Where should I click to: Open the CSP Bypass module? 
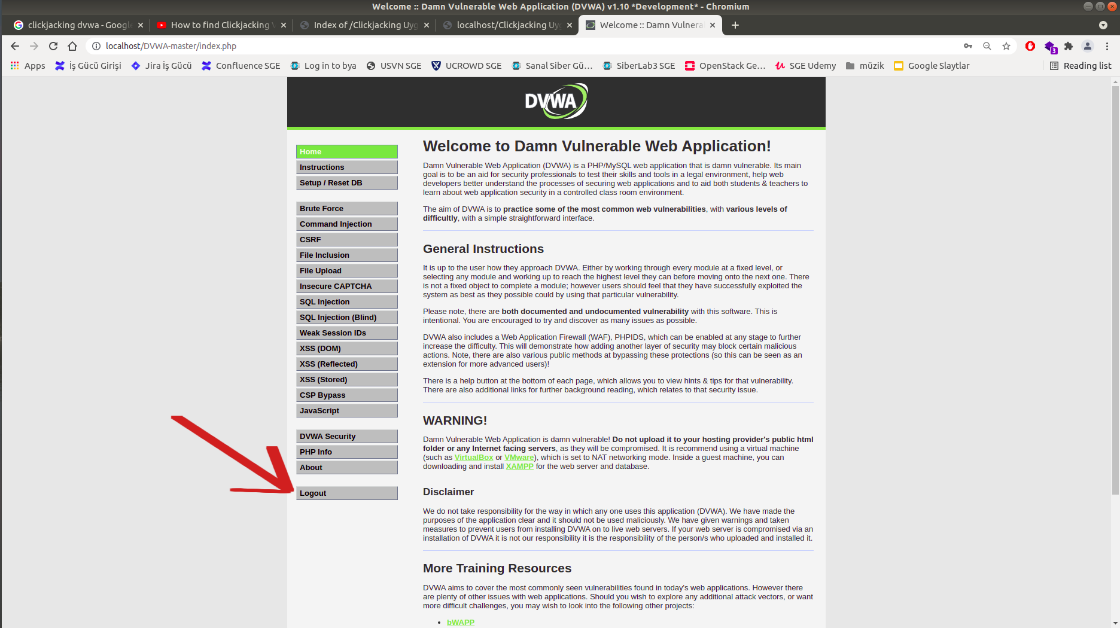coord(347,395)
